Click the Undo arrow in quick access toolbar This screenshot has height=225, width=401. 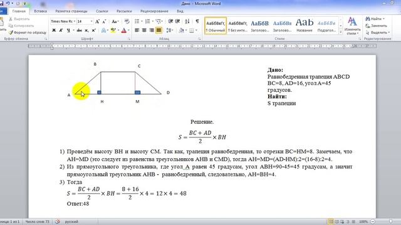pyautogui.click(x=8, y=3)
